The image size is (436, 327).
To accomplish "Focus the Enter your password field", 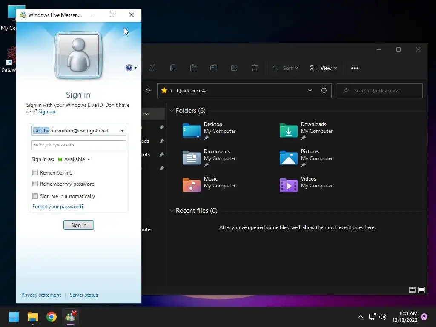I will (79, 145).
